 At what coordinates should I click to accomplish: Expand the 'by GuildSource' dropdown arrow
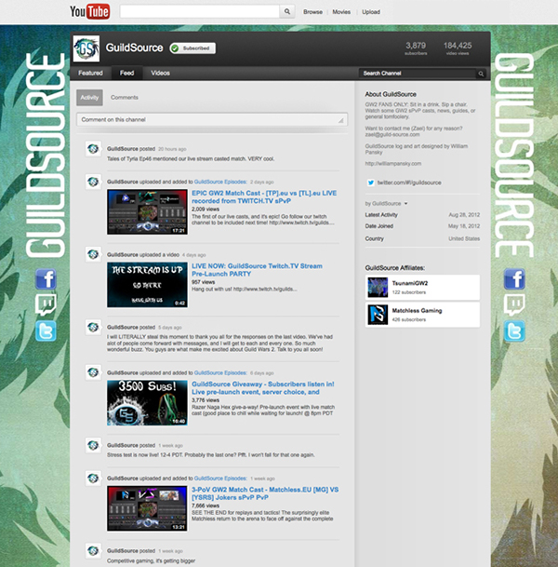click(x=406, y=204)
